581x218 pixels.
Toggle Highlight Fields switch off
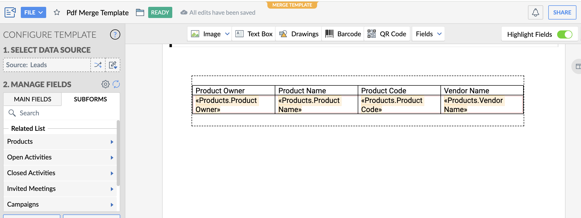coord(565,34)
